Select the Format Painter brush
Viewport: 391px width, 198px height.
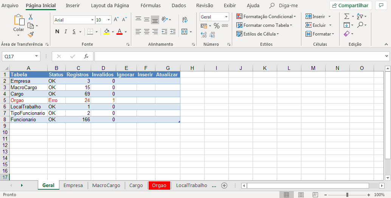click(x=31, y=34)
